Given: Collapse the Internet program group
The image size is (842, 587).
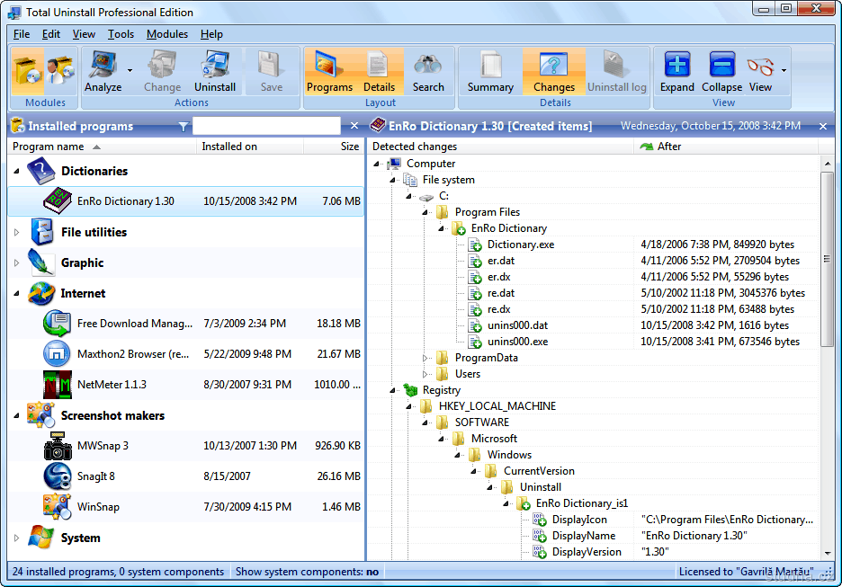Looking at the screenshot, I should [16, 294].
